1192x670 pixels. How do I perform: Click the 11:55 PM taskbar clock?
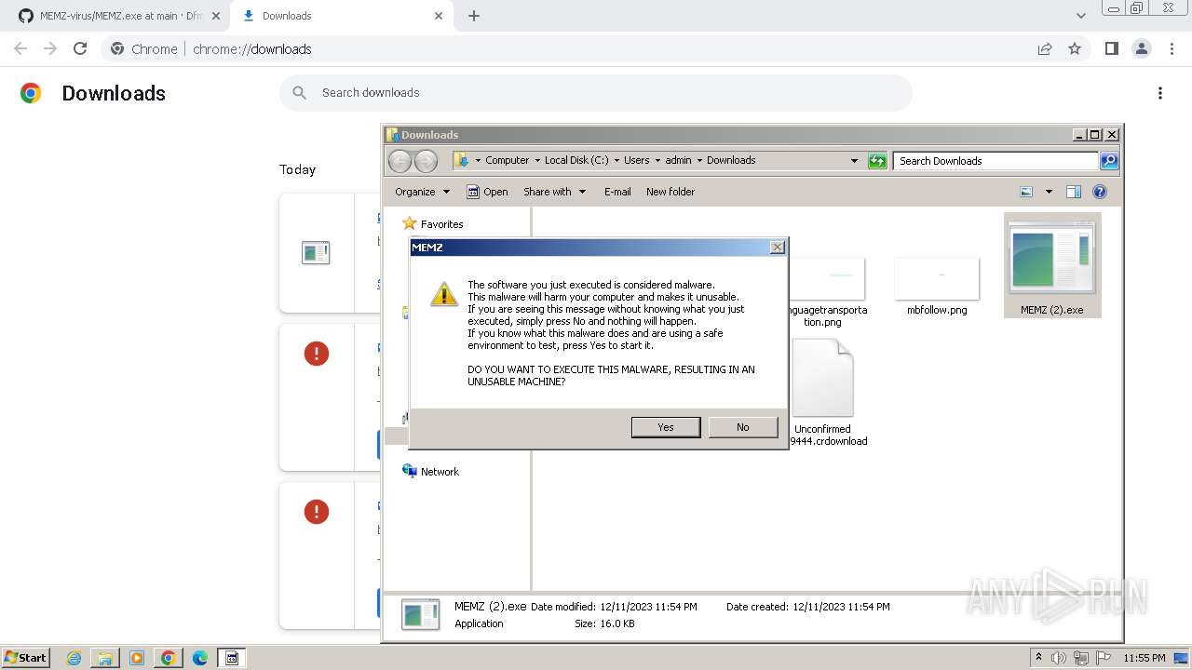point(1145,658)
